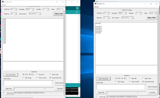
Task: Click the Arduino serial monitor magnifier icon
Action: coord(77,8)
